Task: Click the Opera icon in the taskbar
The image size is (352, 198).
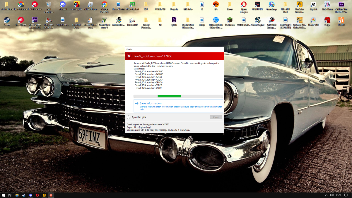Action: [37, 195]
